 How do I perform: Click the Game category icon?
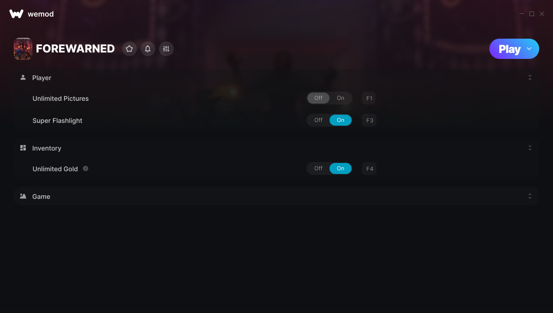(x=23, y=196)
